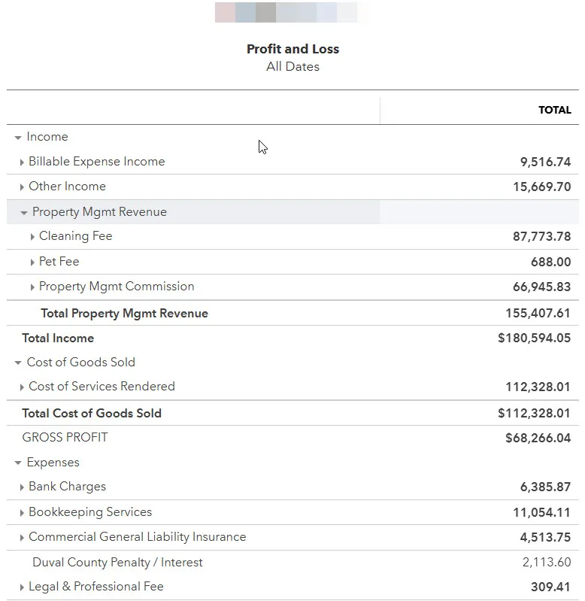Expand Legal & Professional Fee row
Image resolution: width=585 pixels, height=601 pixels.
coord(22,587)
